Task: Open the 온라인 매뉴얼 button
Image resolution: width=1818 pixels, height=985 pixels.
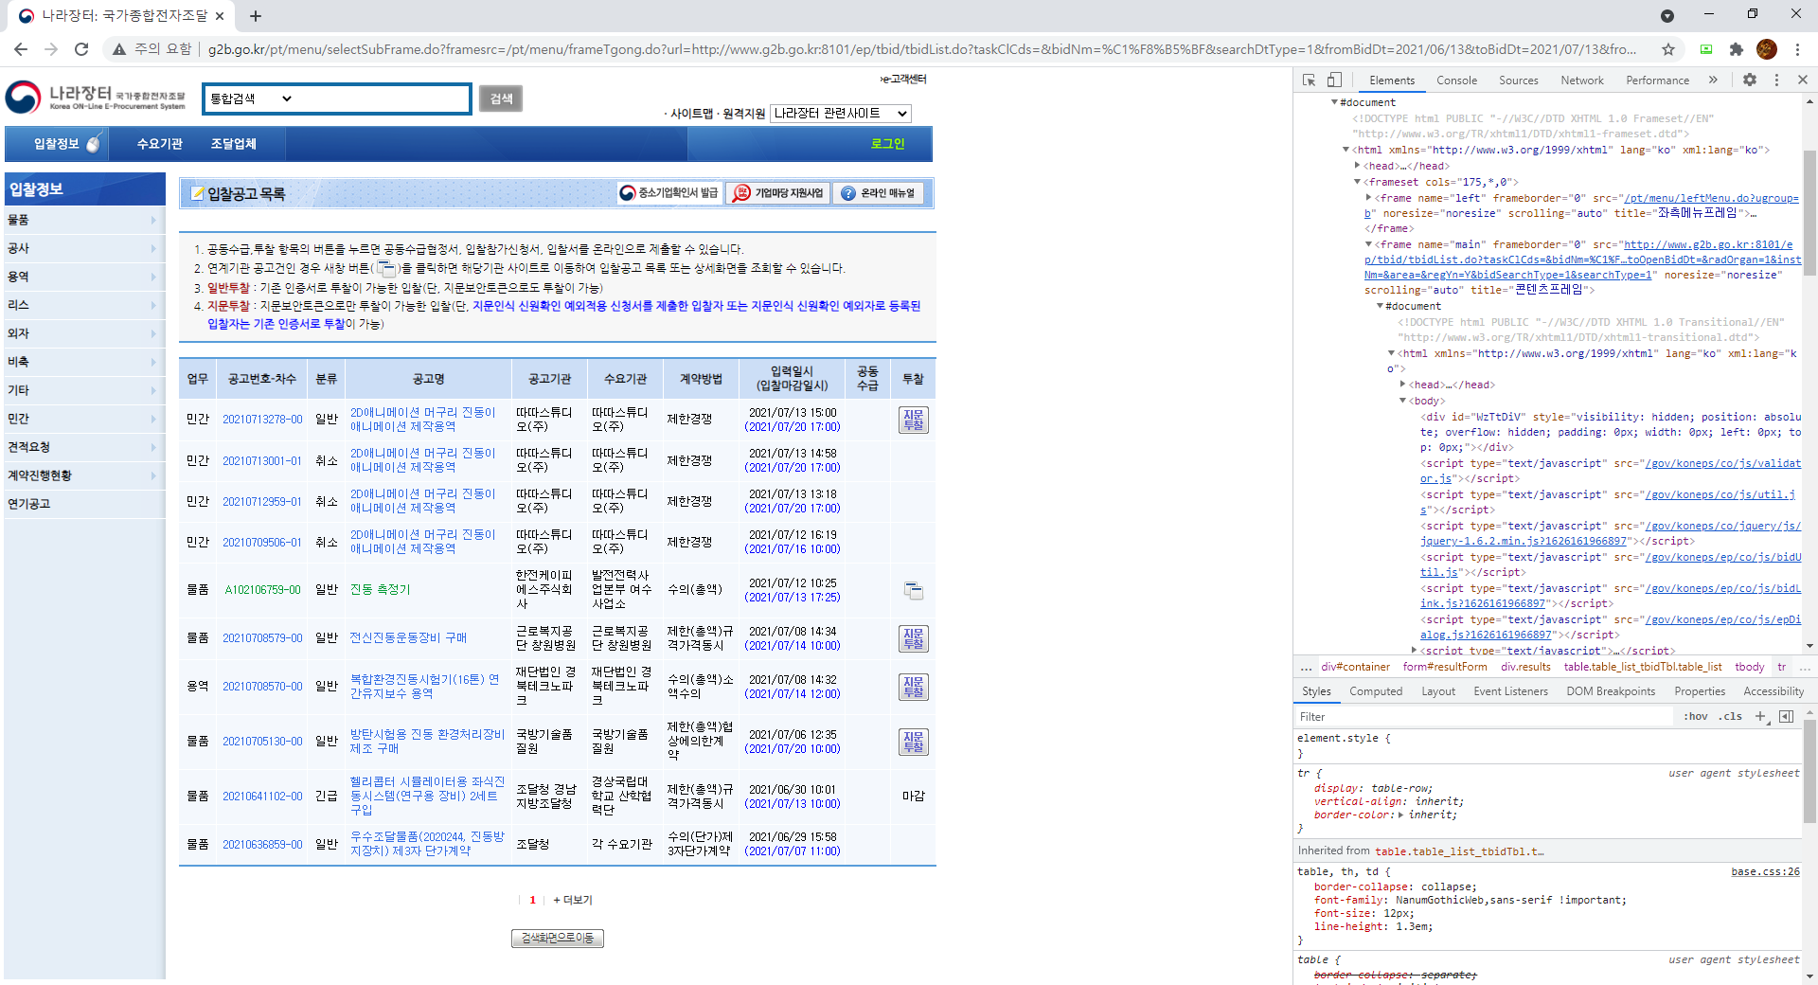Action: (x=879, y=193)
